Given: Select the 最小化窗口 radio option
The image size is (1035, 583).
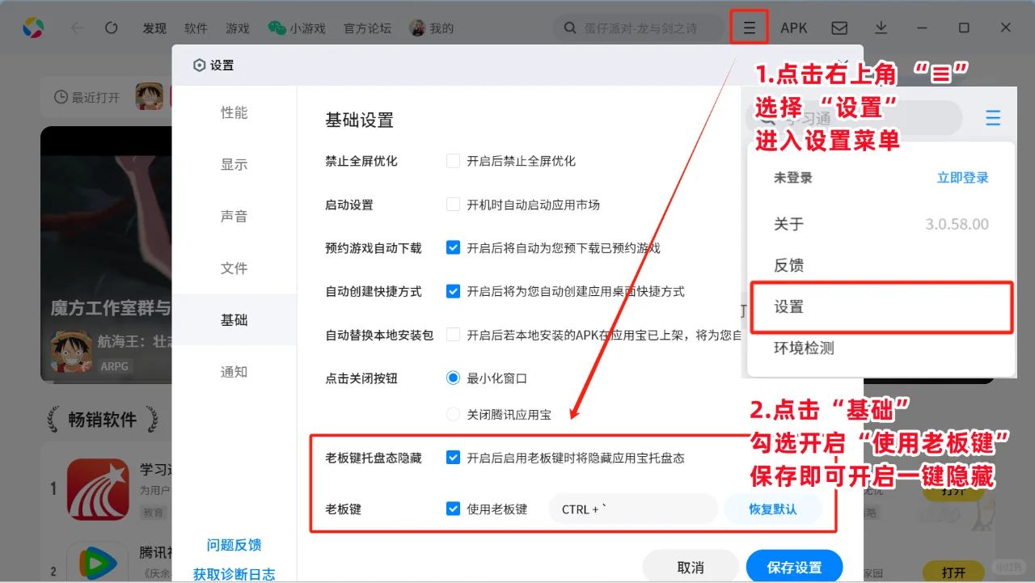Looking at the screenshot, I should (453, 378).
